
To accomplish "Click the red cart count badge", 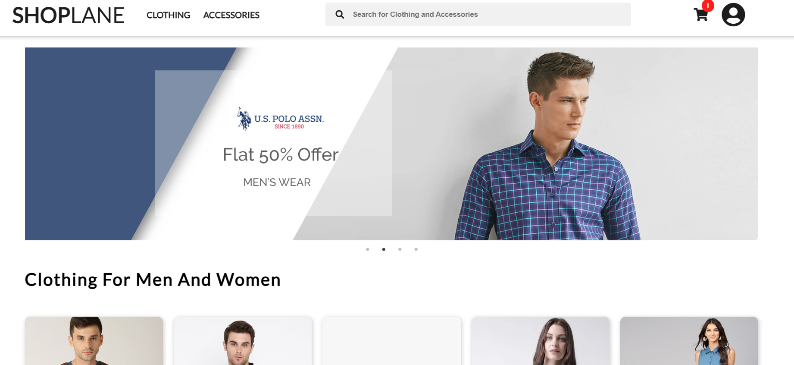I will [708, 6].
